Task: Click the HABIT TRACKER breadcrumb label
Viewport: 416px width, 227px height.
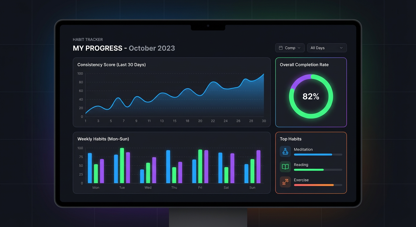Action: point(88,40)
